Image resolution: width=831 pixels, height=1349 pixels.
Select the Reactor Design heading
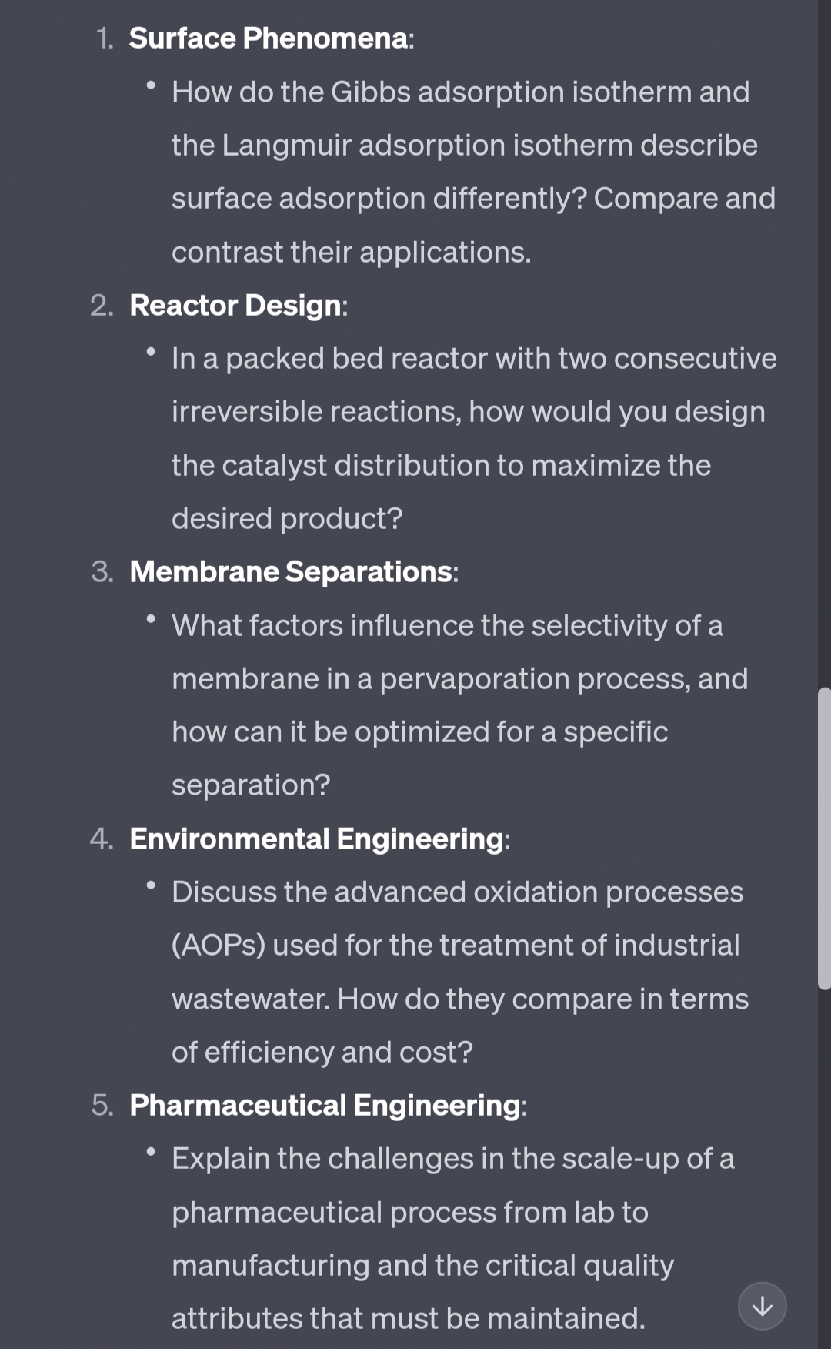tap(237, 306)
